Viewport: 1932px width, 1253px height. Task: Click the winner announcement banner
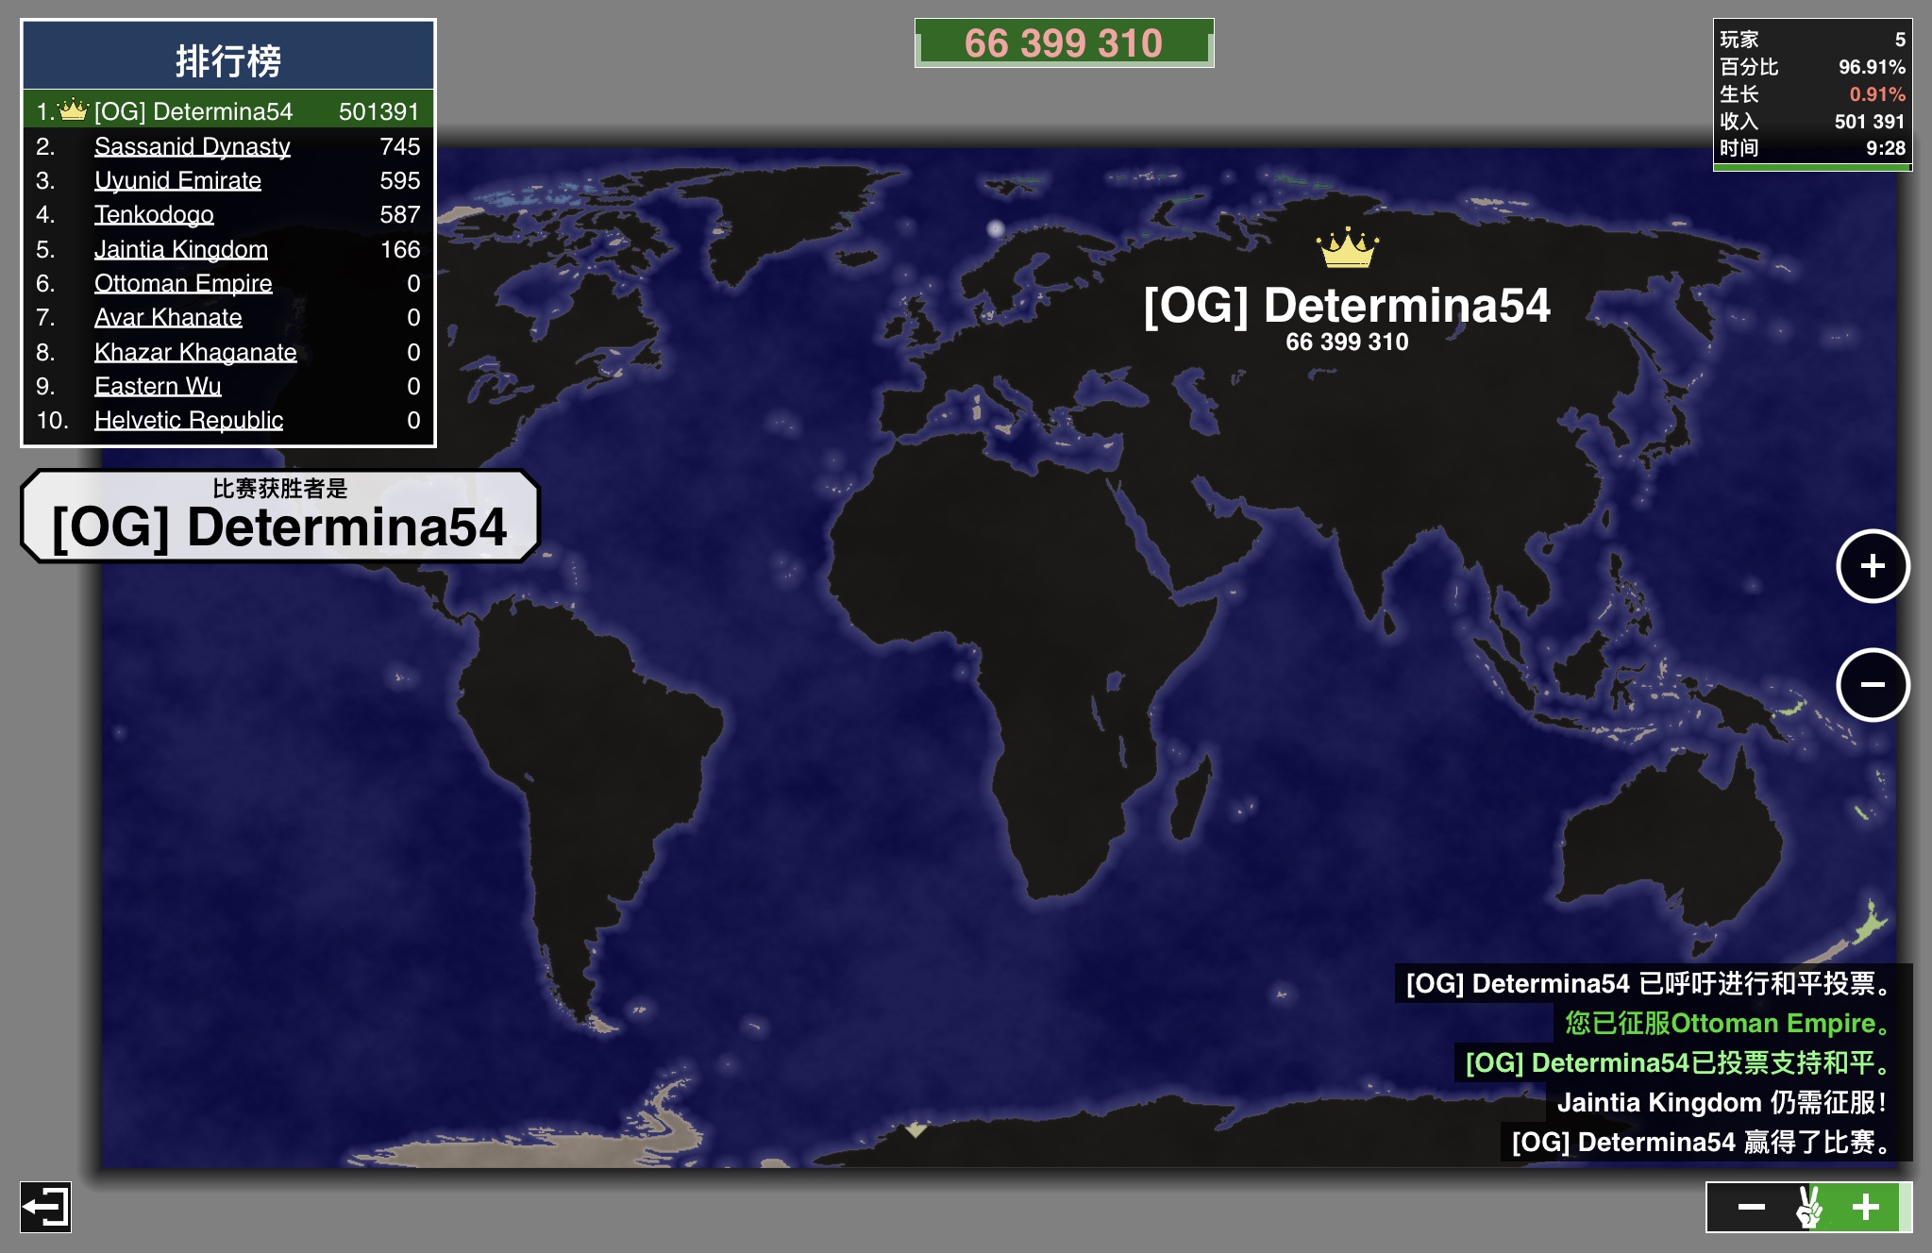click(279, 516)
